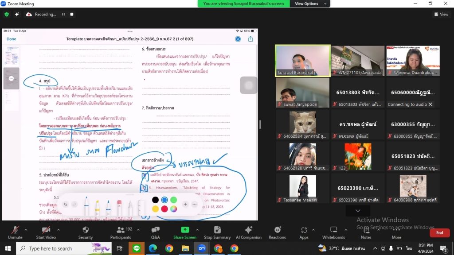This screenshot has height=255, width=454.
Task: Pick the green ink color swatch
Action: [x=173, y=200]
